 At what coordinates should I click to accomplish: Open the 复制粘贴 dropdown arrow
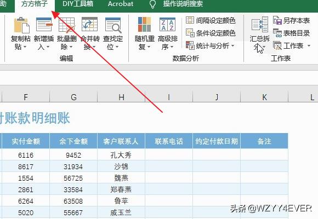click(x=25, y=47)
